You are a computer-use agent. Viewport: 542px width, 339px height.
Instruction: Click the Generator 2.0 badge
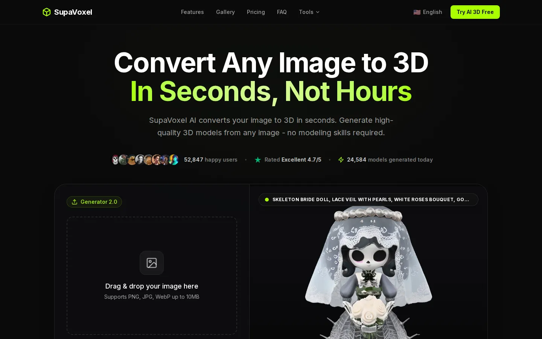(x=94, y=202)
